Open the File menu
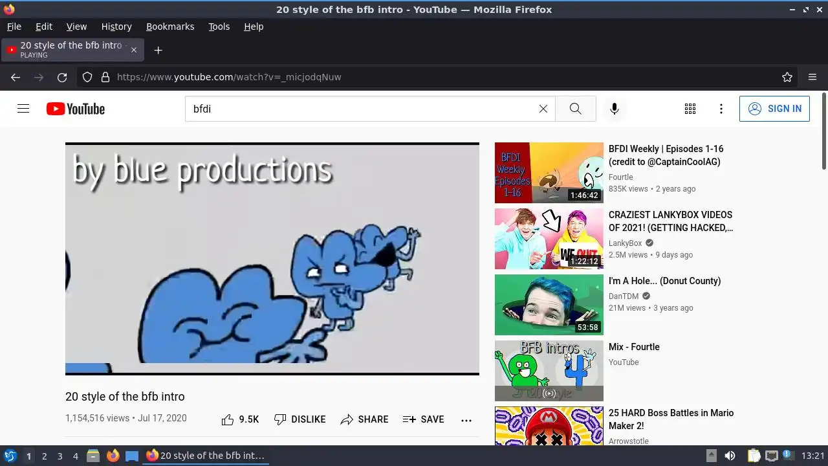828x466 pixels. [x=14, y=27]
